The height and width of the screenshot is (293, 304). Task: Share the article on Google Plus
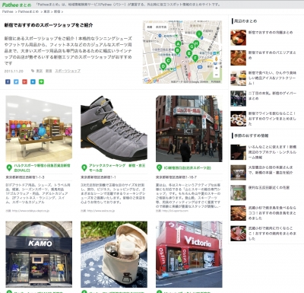(24, 81)
